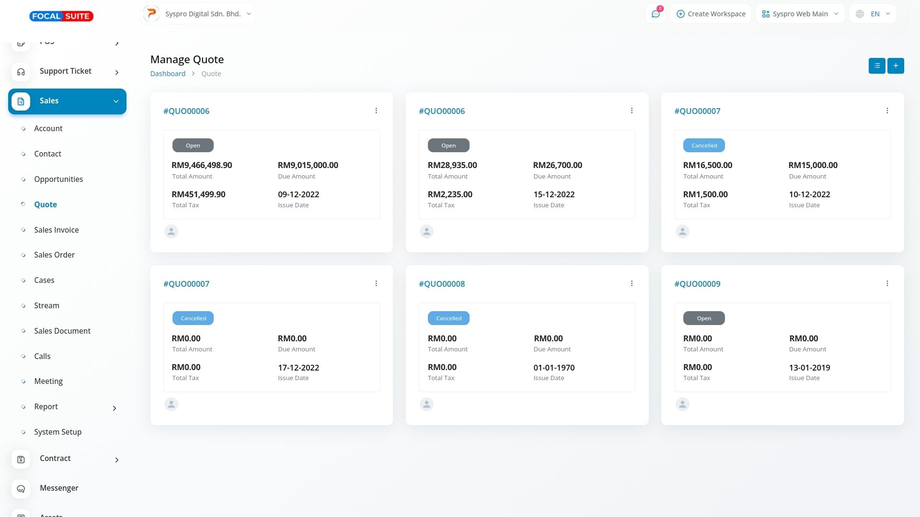Go to Opportunities menu item
This screenshot has height=517, width=920.
coord(58,179)
